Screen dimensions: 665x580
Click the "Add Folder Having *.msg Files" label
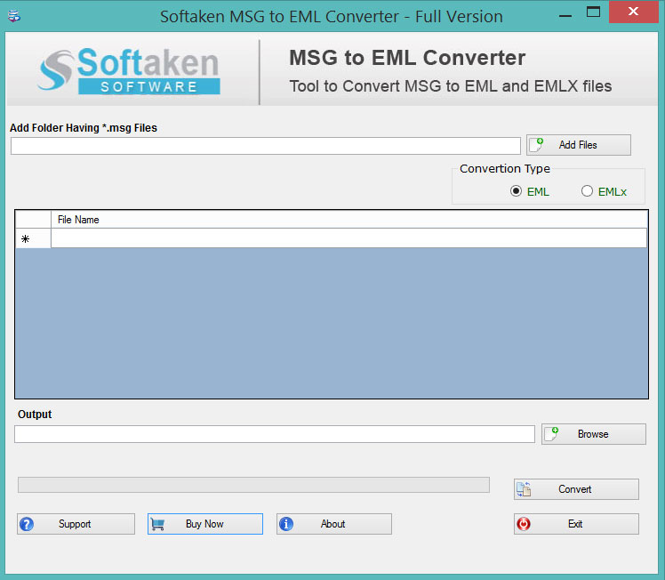point(84,128)
